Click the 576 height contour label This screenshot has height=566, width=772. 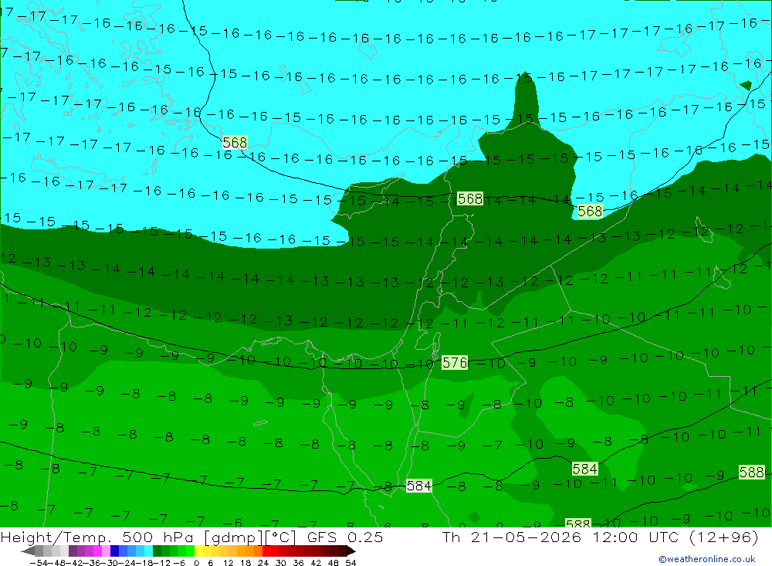coord(455,363)
